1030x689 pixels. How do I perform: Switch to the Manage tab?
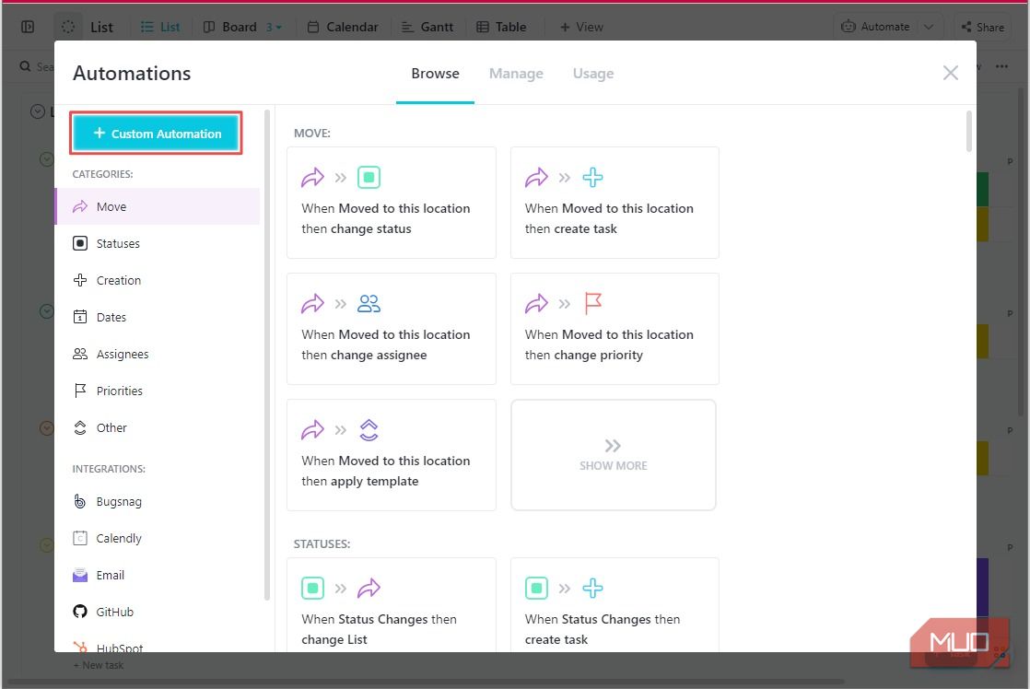pos(516,74)
